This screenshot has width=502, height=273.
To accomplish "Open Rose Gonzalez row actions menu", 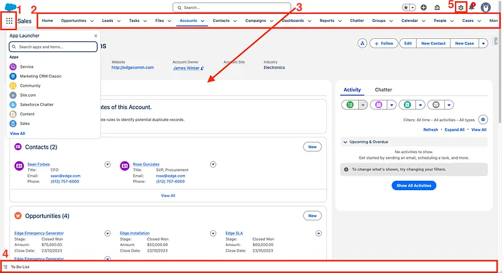I will (x=213, y=164).
